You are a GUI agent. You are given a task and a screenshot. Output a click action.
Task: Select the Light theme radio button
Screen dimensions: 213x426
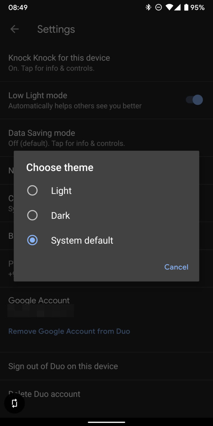click(33, 191)
